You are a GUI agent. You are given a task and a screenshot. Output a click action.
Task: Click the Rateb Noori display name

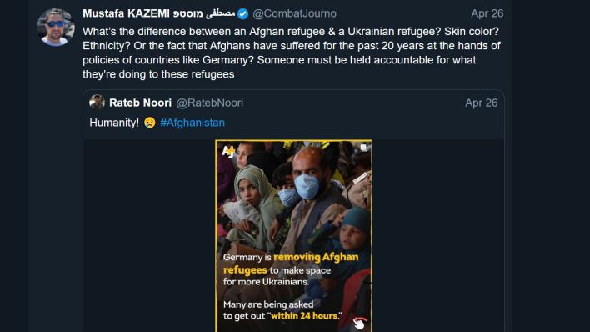point(140,103)
